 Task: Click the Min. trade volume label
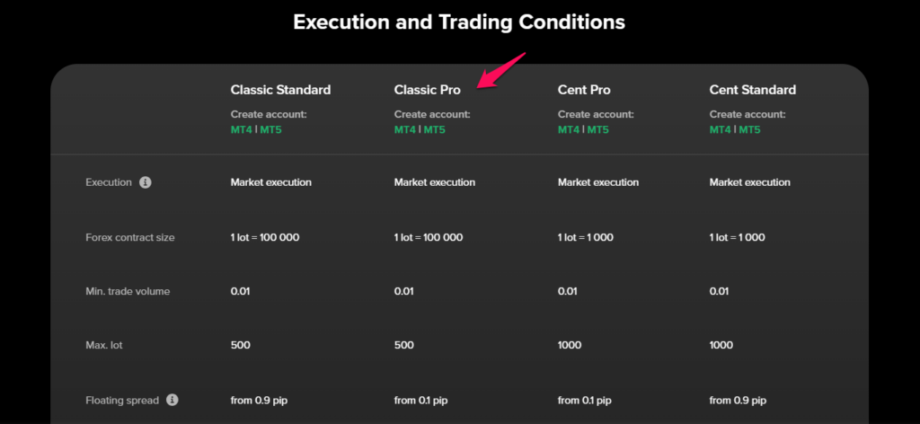click(x=128, y=291)
